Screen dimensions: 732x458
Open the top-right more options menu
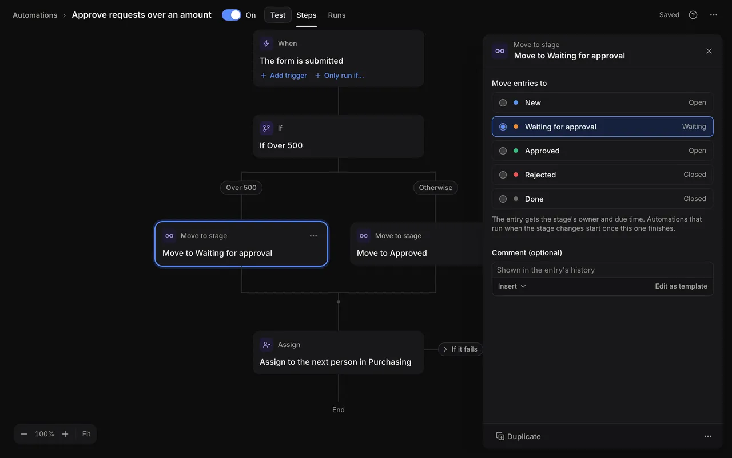pyautogui.click(x=714, y=15)
